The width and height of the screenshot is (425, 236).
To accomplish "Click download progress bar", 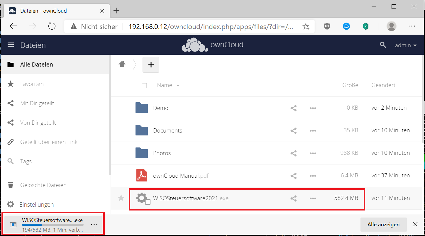I will coord(53,225).
